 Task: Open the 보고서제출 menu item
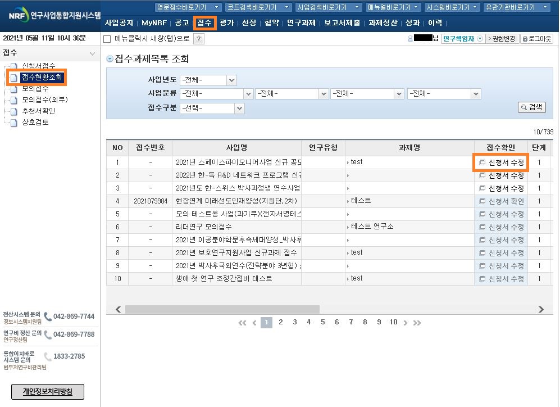(342, 23)
